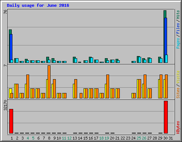This screenshot has height=142, width=182.
Task: Click the '32170' axis maximum label
Action: tap(5, 105)
